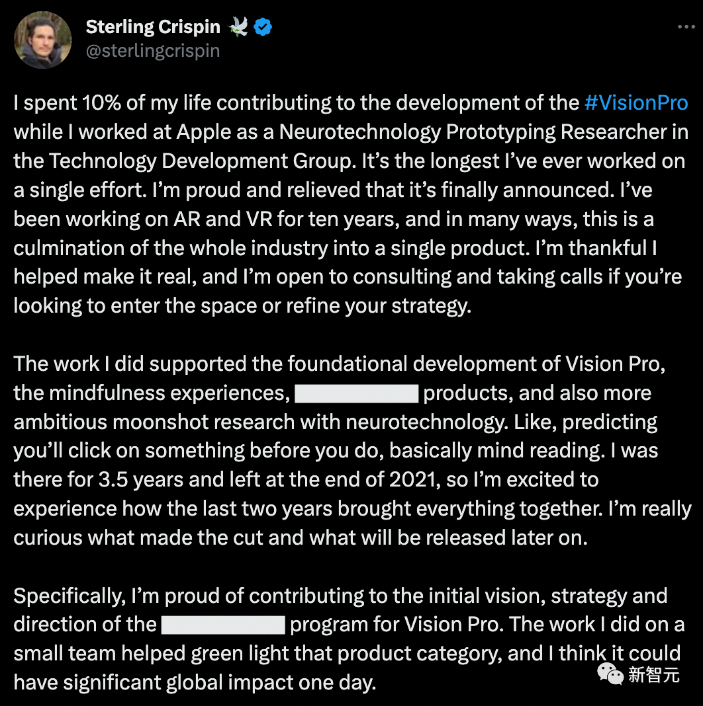Click the dove emoji in the display name

pos(238,25)
